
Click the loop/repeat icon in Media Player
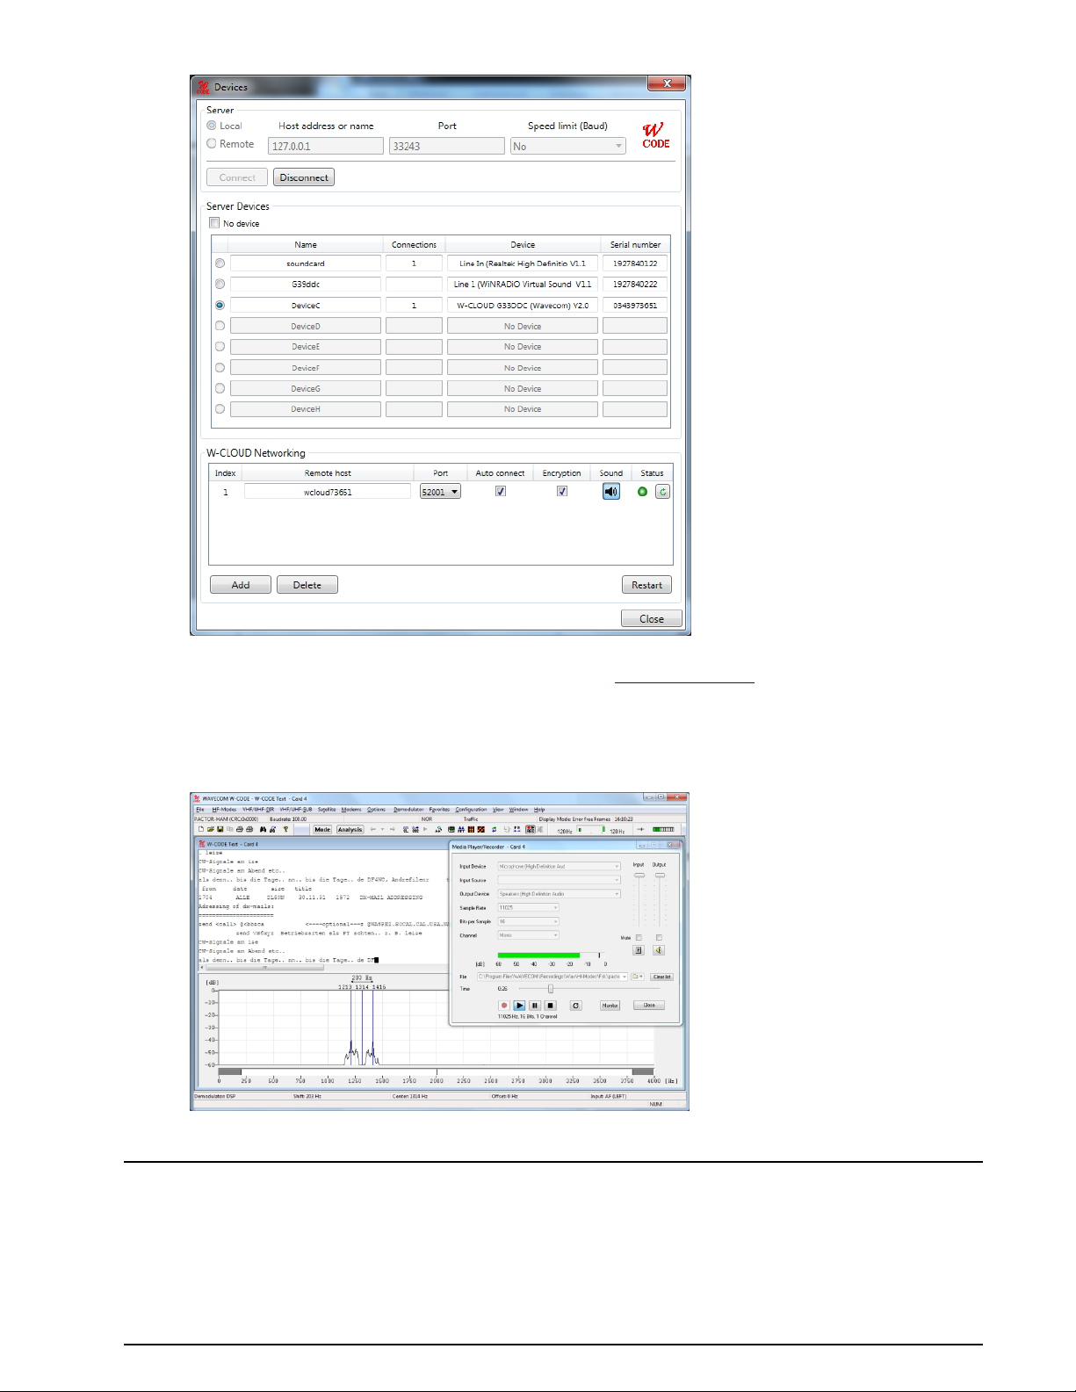[x=575, y=1006]
